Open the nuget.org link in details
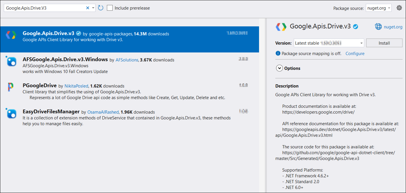The image size is (406, 193). tap(393, 27)
